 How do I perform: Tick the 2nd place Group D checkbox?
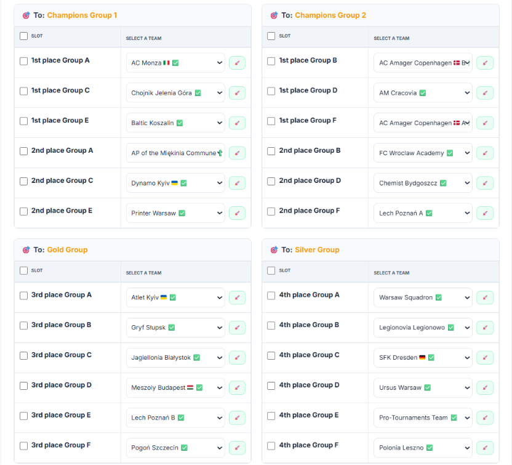pyautogui.click(x=271, y=181)
